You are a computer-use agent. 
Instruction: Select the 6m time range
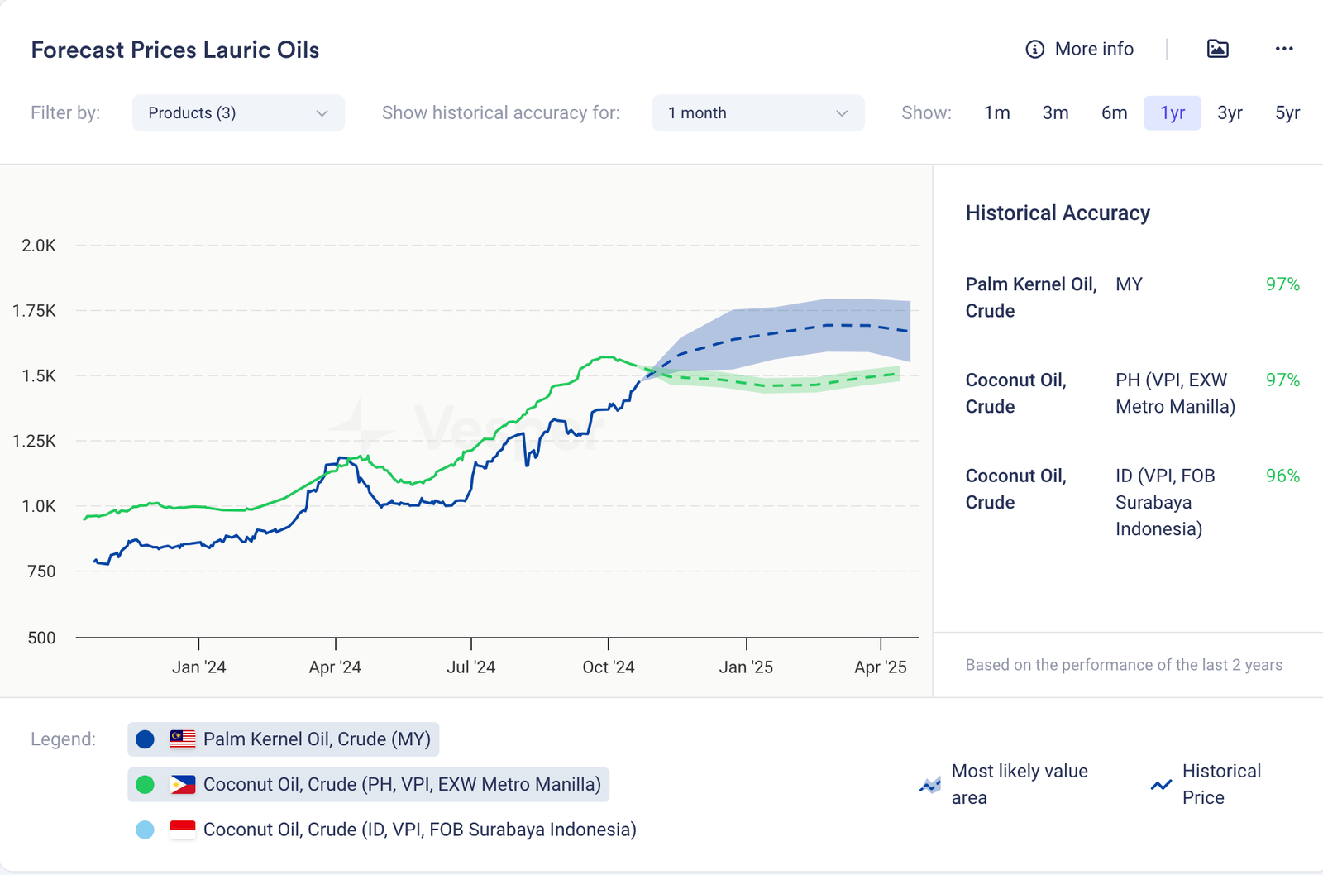tap(1114, 113)
